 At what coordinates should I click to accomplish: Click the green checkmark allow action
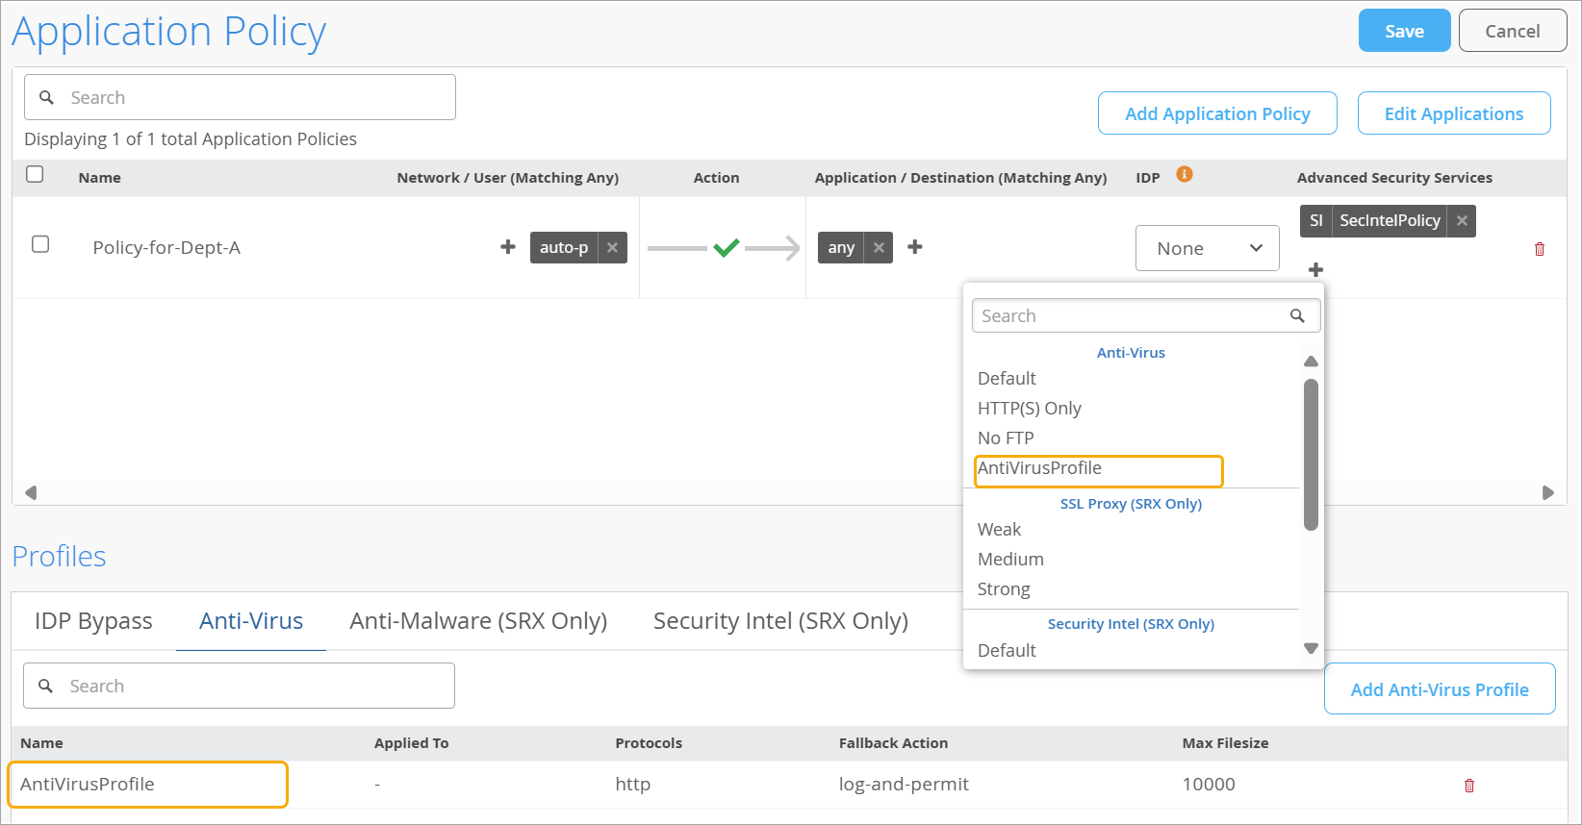pyautogui.click(x=727, y=248)
